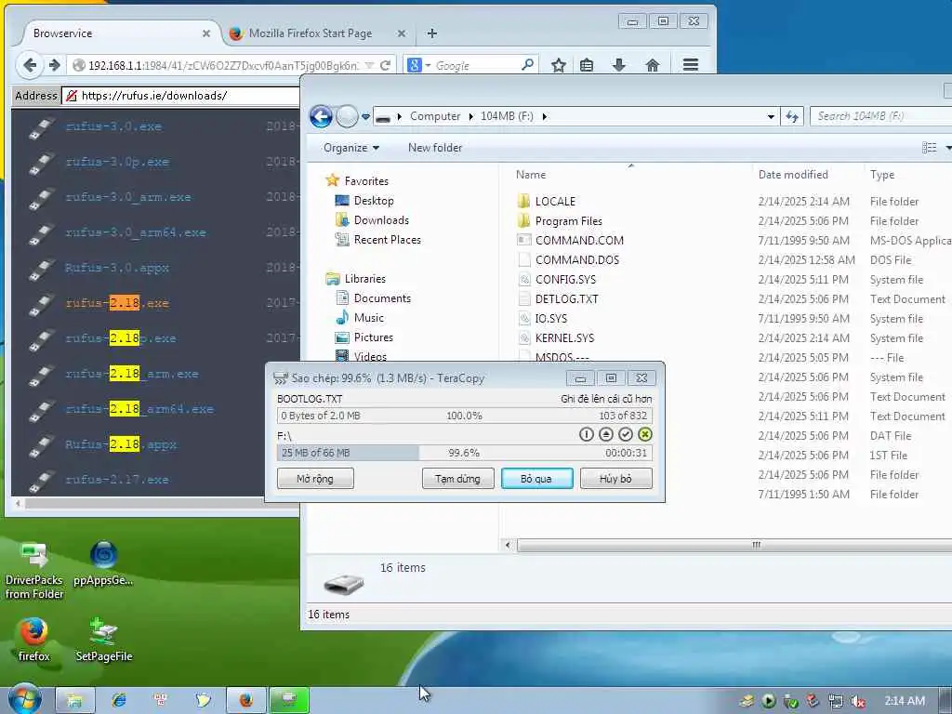Click the Explorer forward button
The height and width of the screenshot is (714, 952).
point(347,116)
